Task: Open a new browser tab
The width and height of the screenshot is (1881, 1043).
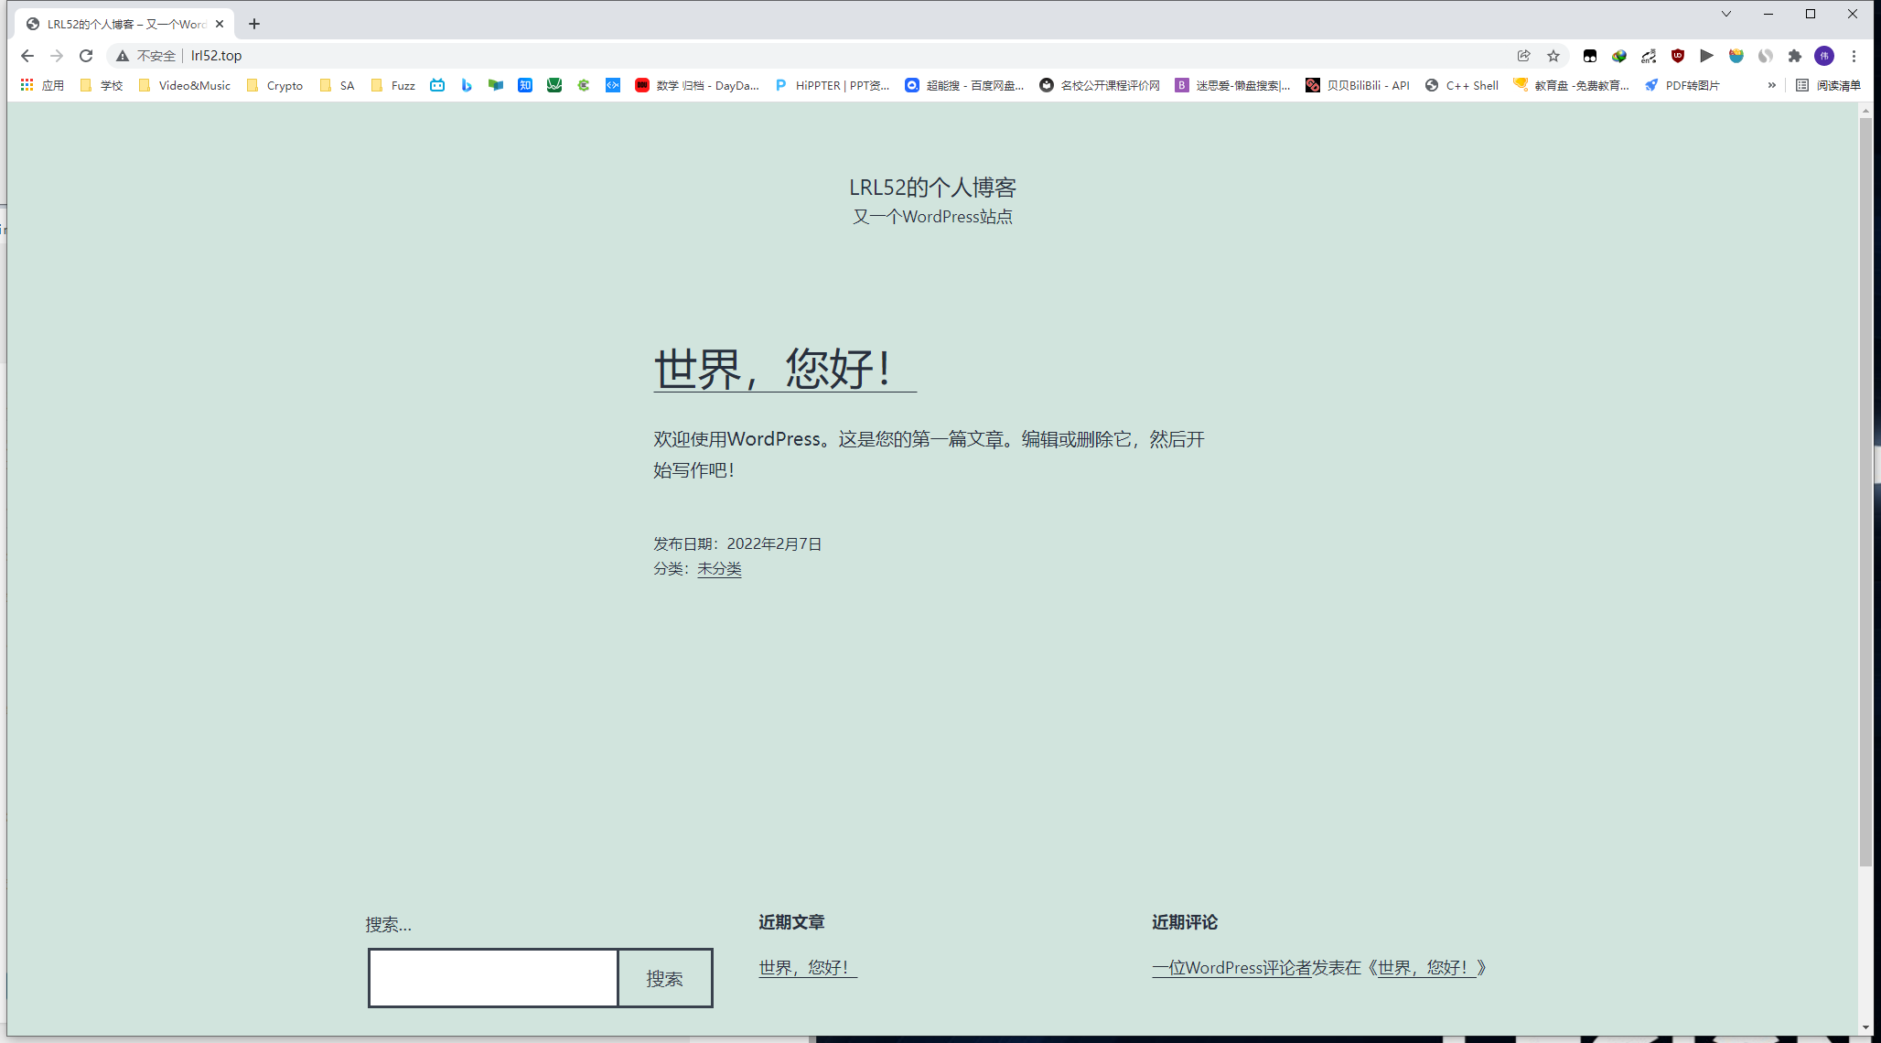Action: (x=254, y=24)
